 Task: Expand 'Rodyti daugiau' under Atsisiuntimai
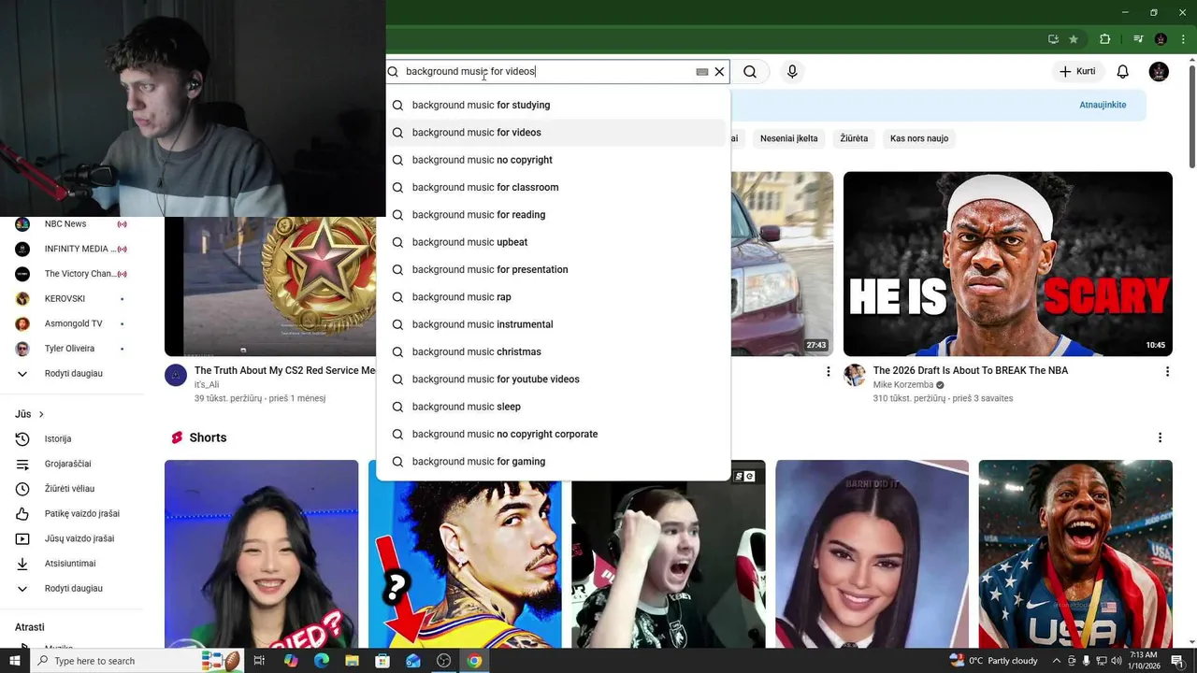tap(71, 589)
